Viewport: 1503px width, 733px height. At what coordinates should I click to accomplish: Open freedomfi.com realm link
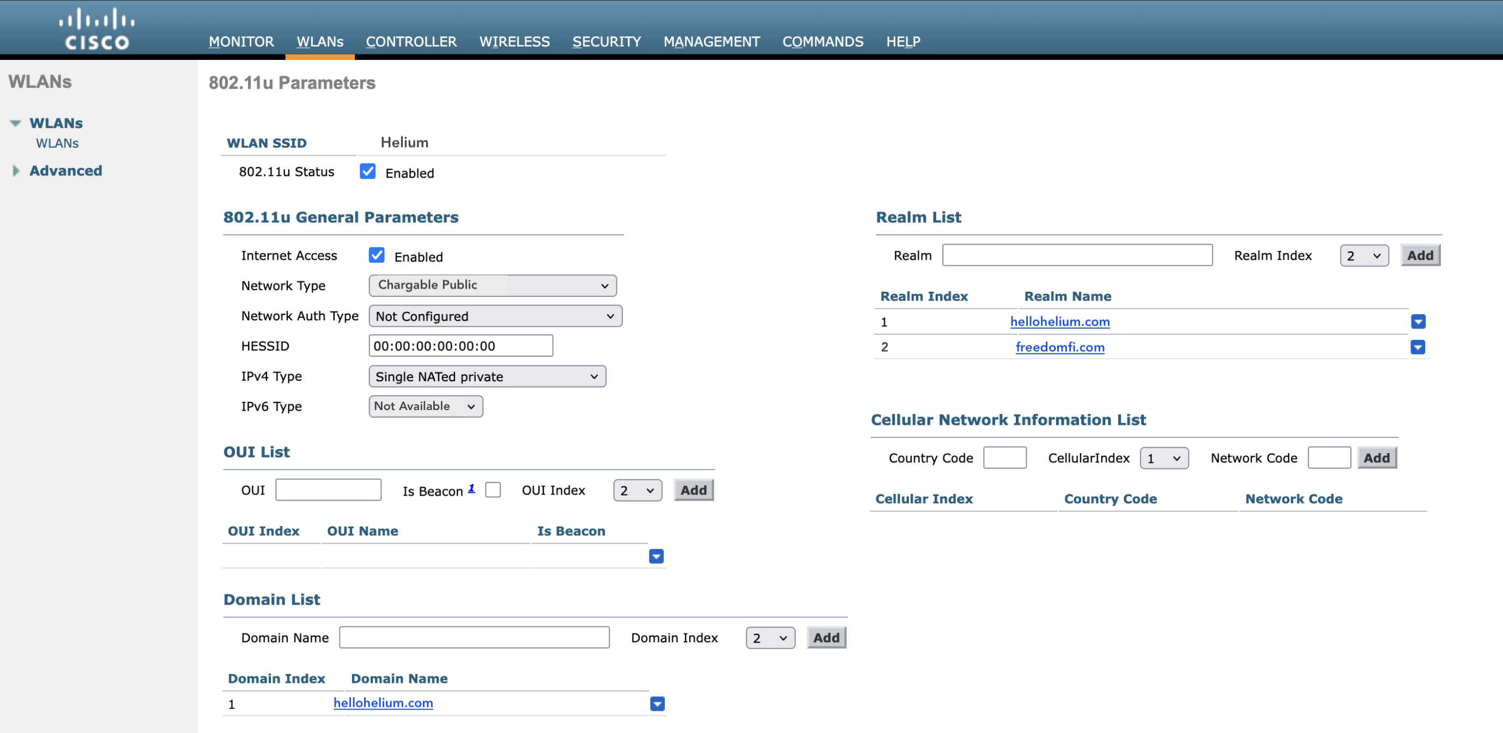tap(1059, 347)
